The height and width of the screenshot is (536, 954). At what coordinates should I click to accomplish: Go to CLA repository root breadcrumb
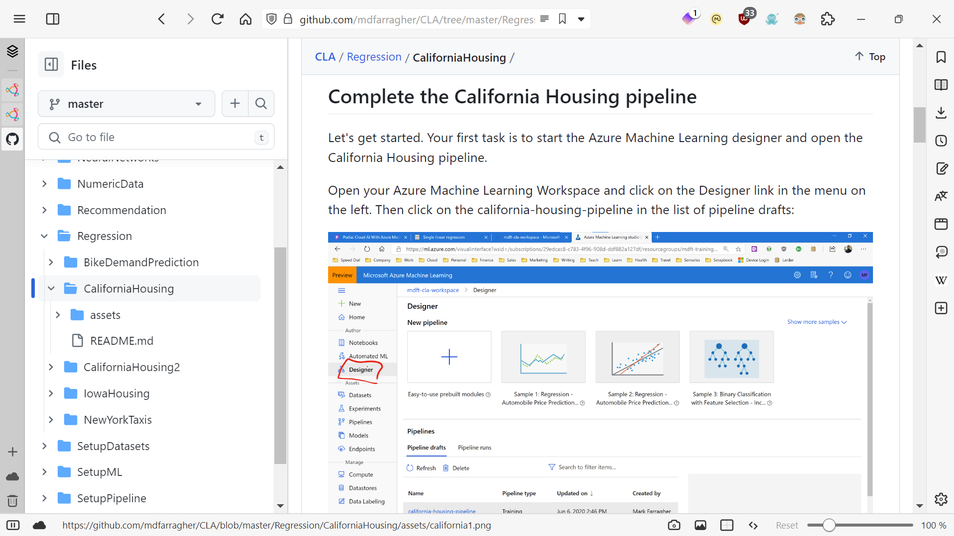pos(325,57)
